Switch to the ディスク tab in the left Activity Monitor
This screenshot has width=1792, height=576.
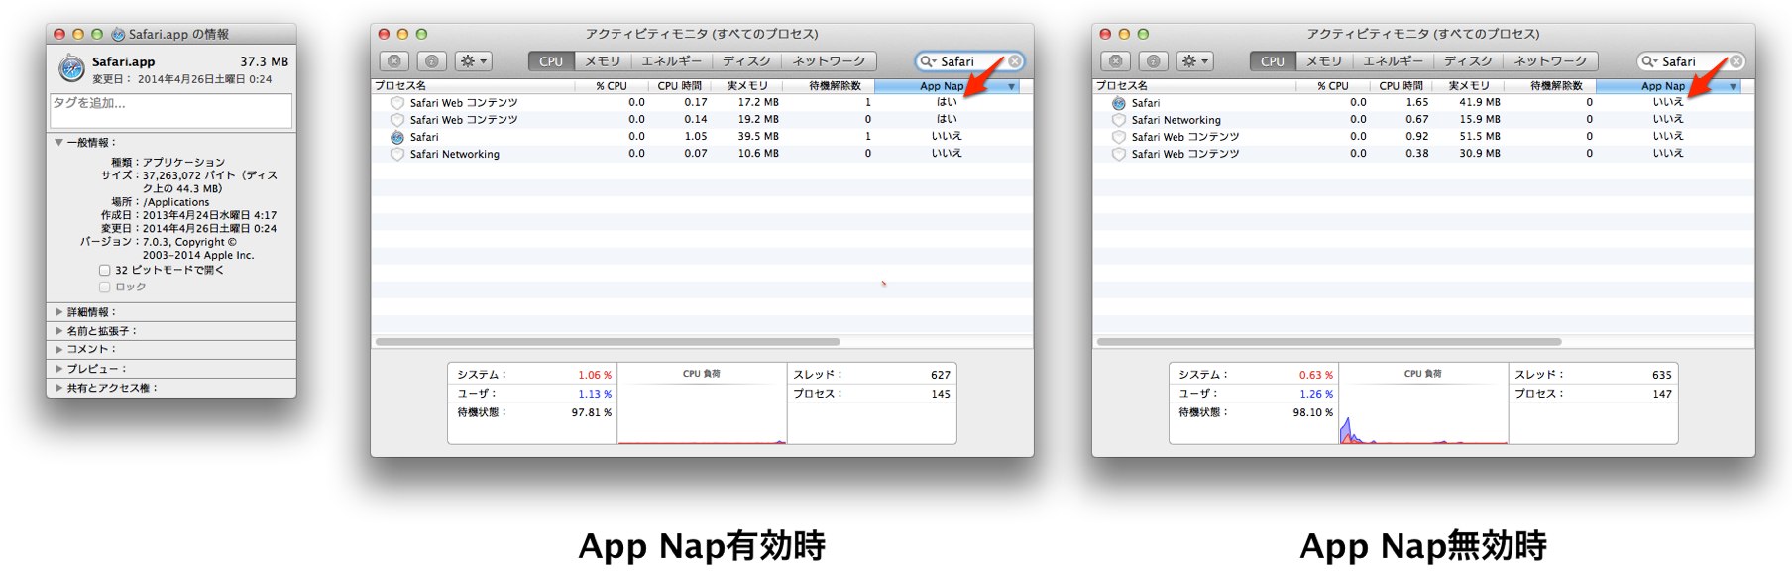[x=746, y=61]
